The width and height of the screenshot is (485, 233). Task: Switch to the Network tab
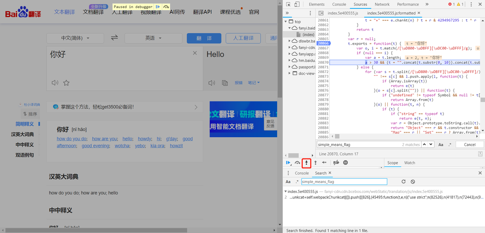pos(382,4)
